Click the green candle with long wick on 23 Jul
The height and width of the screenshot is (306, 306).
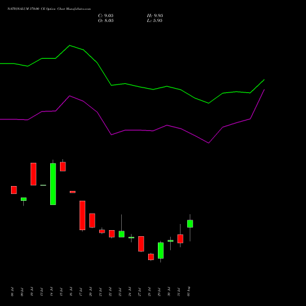click(x=122, y=234)
